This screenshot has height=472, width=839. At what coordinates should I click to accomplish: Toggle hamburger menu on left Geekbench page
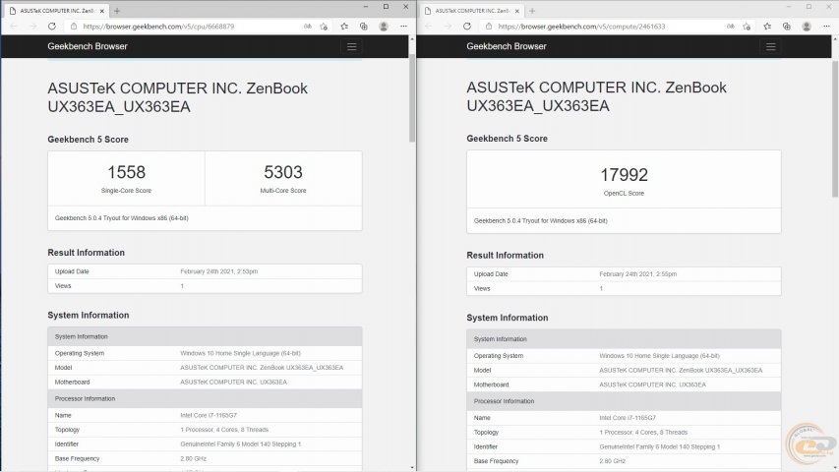[x=351, y=46]
